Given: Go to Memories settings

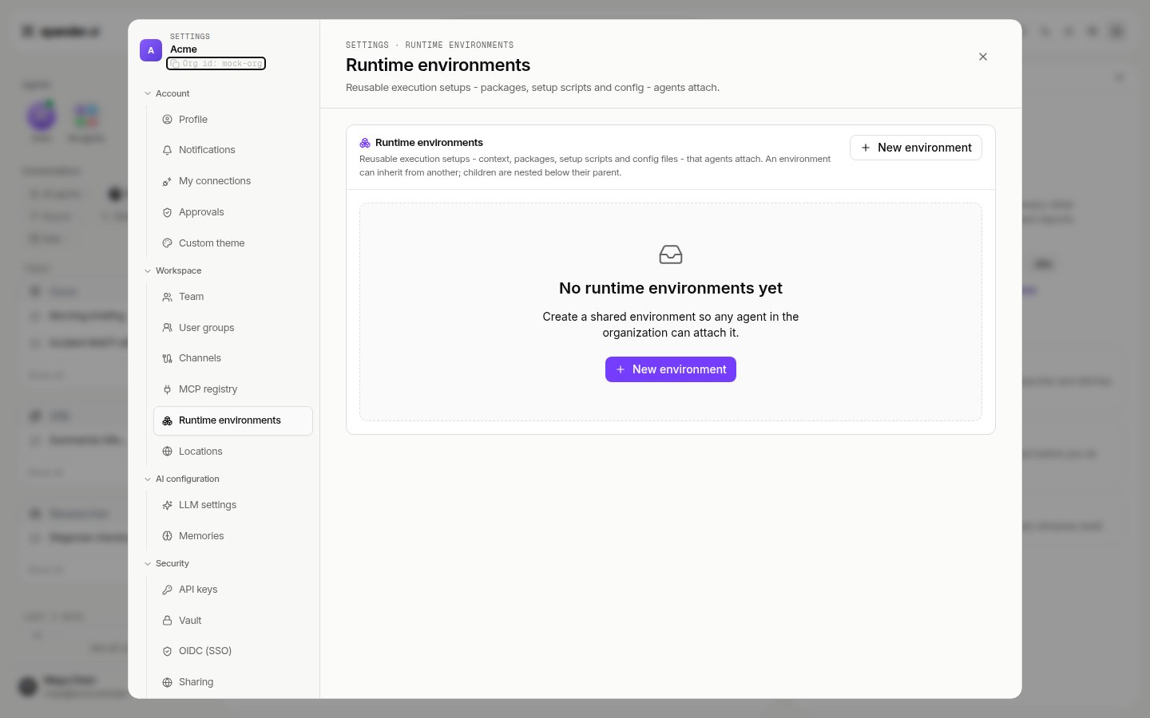Looking at the screenshot, I should [233, 536].
